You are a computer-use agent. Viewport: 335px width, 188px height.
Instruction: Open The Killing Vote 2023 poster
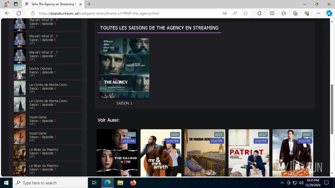[x=117, y=153]
